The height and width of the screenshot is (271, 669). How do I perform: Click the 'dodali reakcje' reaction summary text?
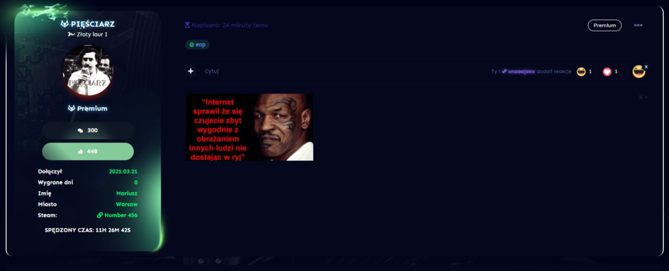click(x=554, y=72)
